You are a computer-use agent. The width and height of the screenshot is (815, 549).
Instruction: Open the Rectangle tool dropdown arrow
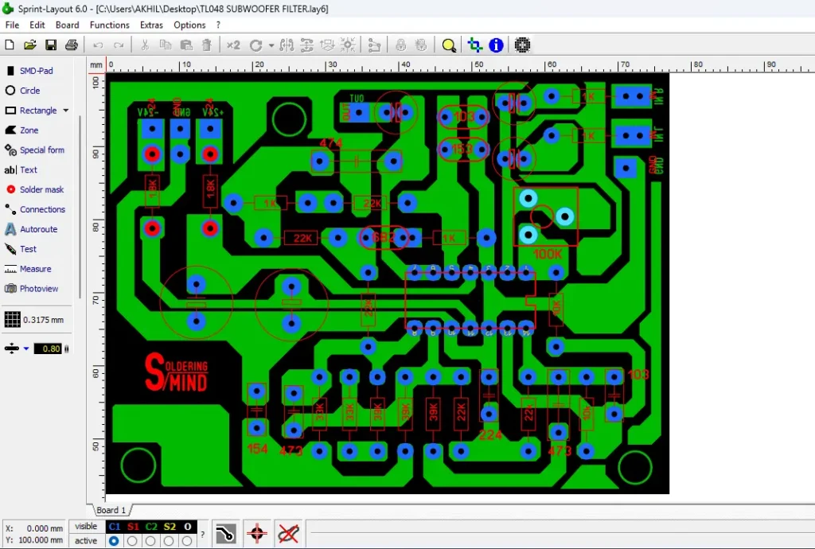tap(65, 110)
